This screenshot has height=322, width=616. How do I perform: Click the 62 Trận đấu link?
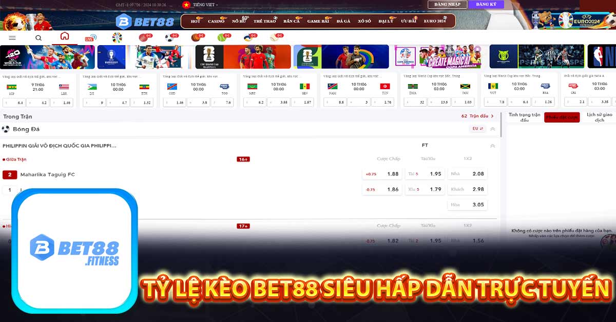[474, 116]
